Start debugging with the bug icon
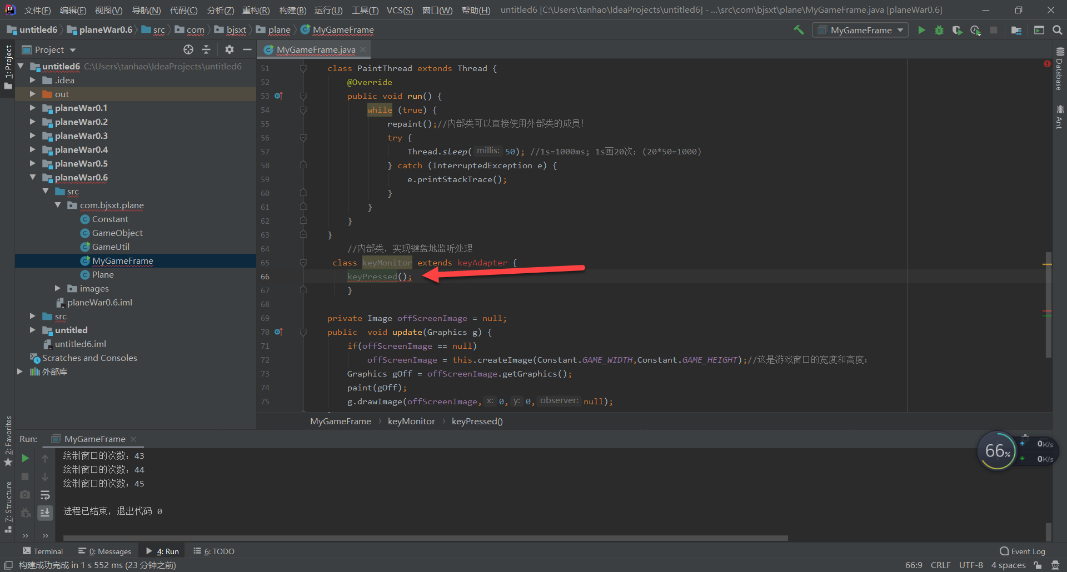The width and height of the screenshot is (1067, 572). pos(939,30)
